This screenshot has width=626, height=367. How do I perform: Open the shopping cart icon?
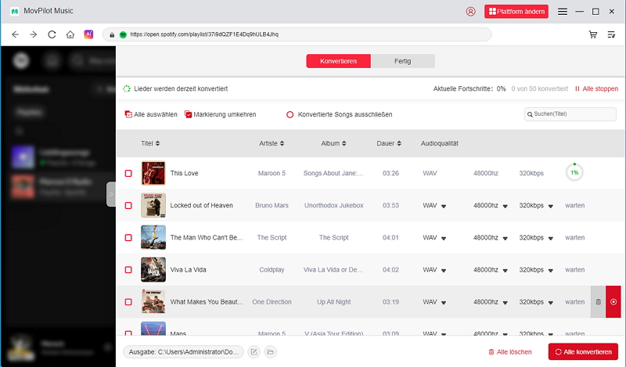pyautogui.click(x=592, y=34)
